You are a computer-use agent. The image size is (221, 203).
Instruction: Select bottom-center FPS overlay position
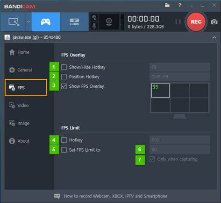(180, 105)
